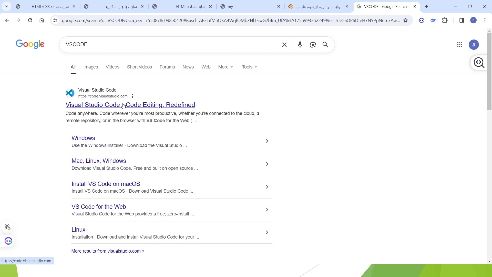Viewport: 492px width, 277px height.
Task: Toggle the browser side panel icon
Action: [x=462, y=20]
